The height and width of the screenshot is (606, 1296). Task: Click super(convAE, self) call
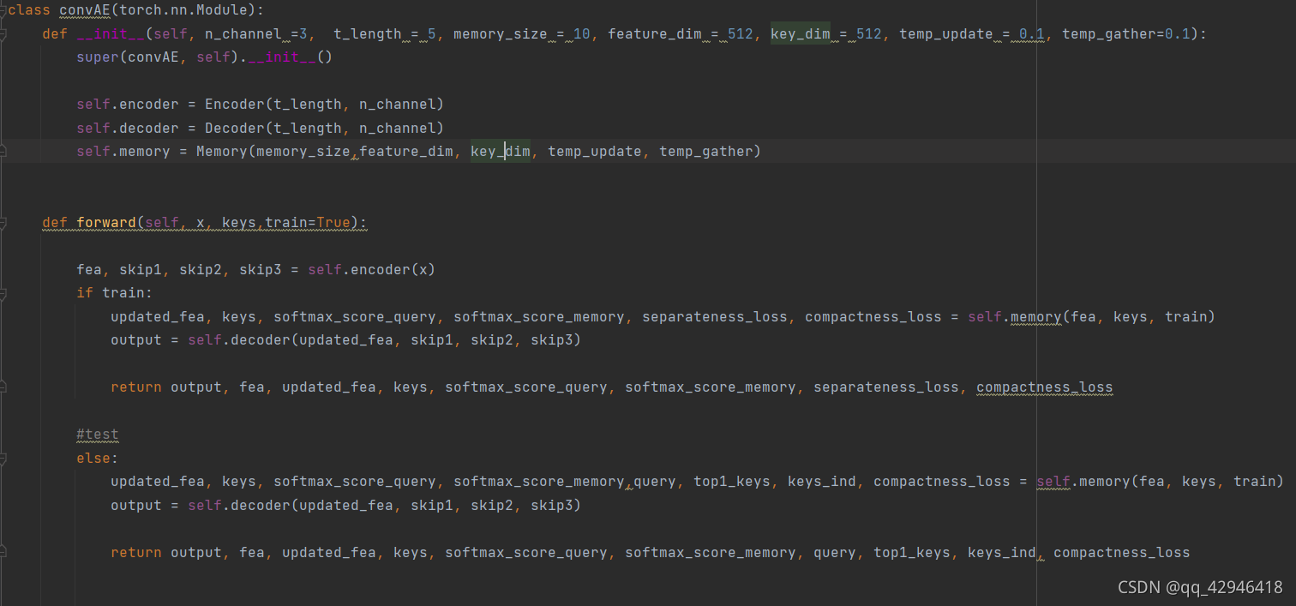pos(153,57)
